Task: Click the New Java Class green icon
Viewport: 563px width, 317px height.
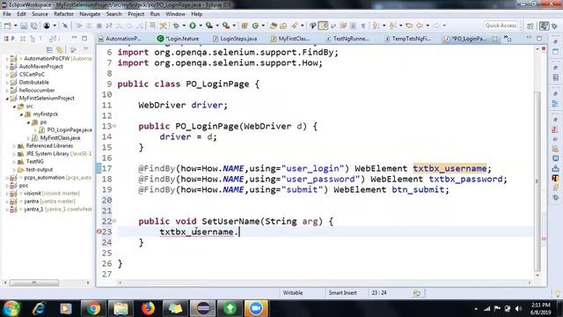Action: pos(255,26)
